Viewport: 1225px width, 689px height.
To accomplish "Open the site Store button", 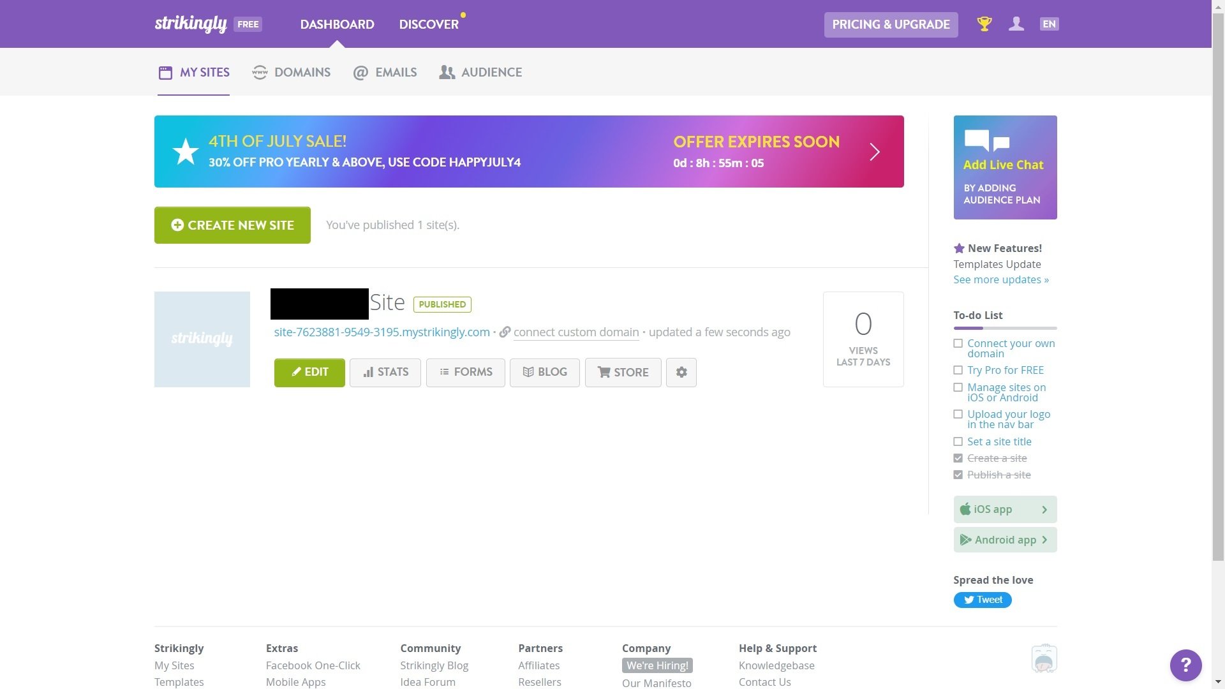I will [623, 373].
